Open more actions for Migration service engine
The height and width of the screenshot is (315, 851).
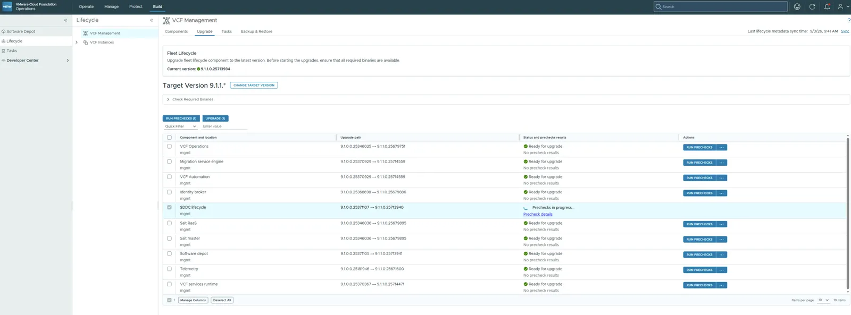pos(721,163)
